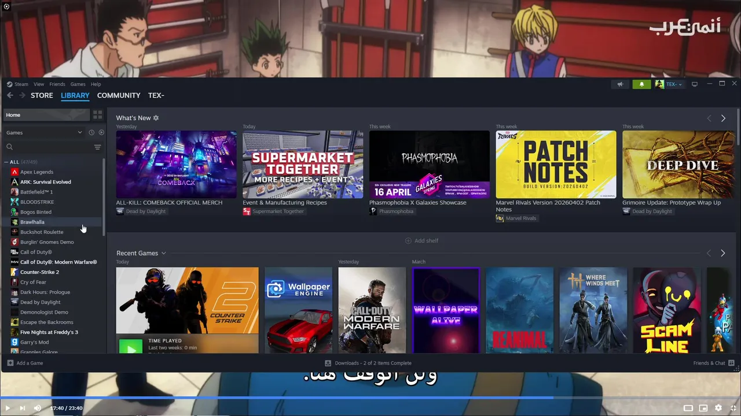
Task: Sort library by recent activity clock icon
Action: (x=91, y=132)
